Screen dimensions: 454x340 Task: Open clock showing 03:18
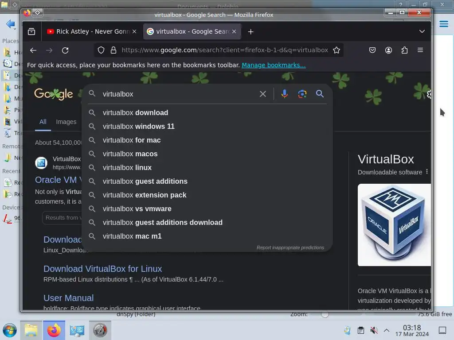(412, 330)
